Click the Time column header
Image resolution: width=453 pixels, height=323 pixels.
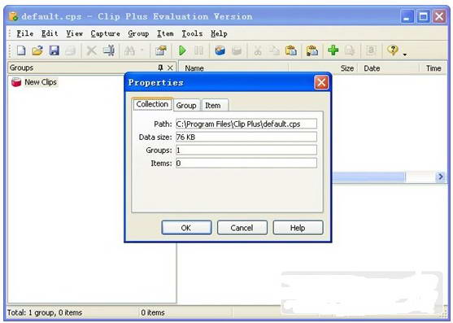coord(433,68)
